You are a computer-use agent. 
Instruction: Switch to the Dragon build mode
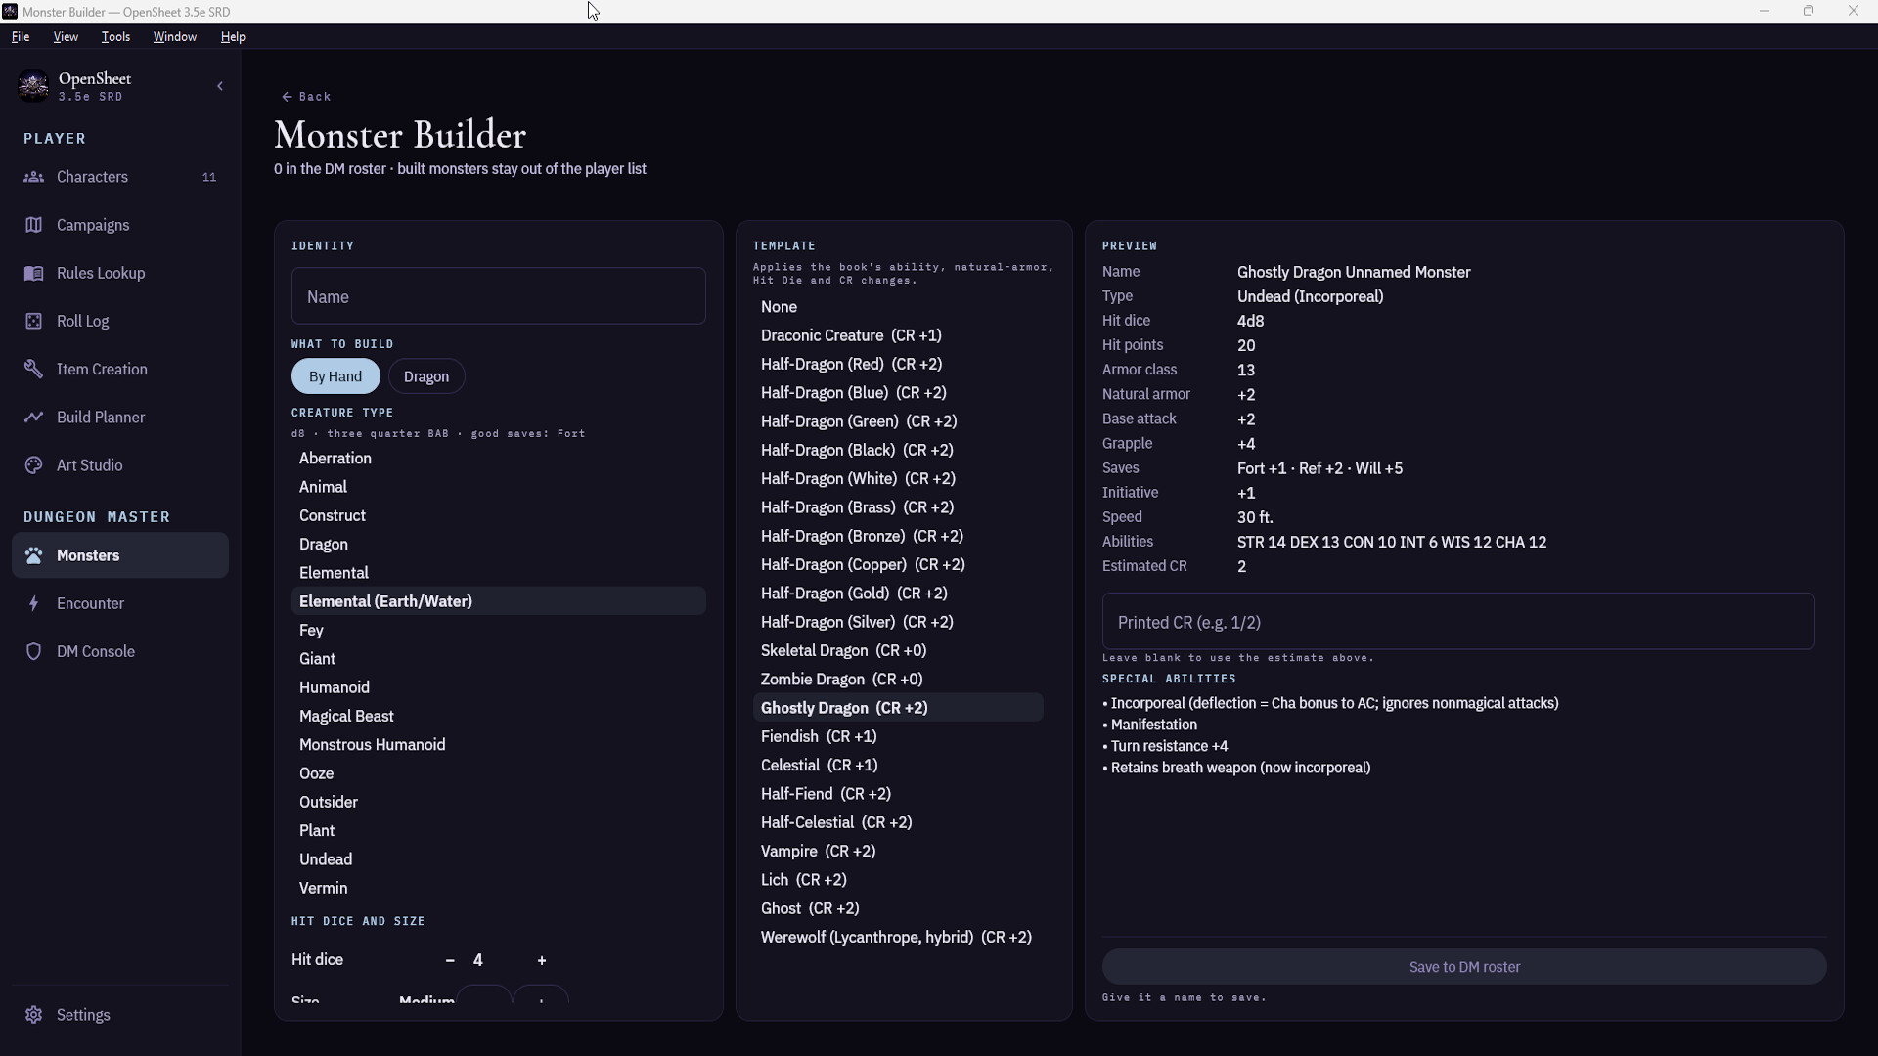[426, 376]
